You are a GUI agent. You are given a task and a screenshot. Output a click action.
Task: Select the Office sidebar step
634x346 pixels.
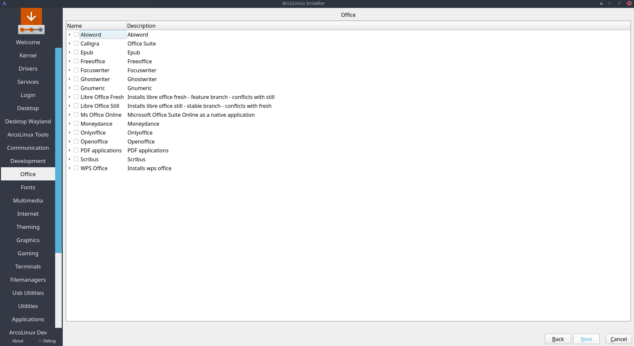(28, 174)
